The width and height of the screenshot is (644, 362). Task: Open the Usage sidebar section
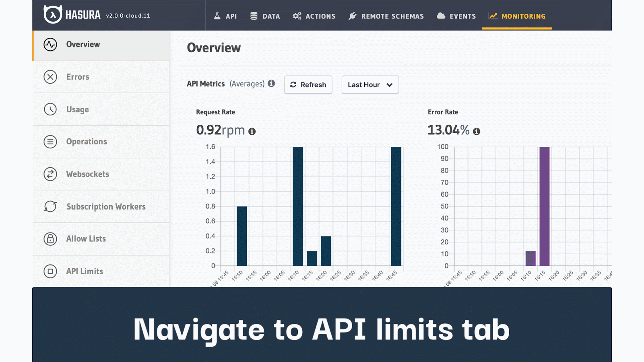click(x=101, y=109)
